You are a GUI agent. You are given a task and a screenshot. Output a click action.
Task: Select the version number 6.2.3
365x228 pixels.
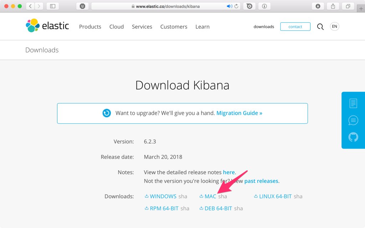(150, 141)
